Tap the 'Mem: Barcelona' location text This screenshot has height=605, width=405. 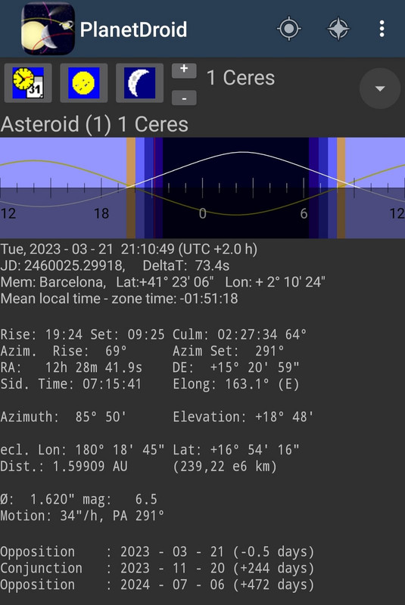click(53, 282)
